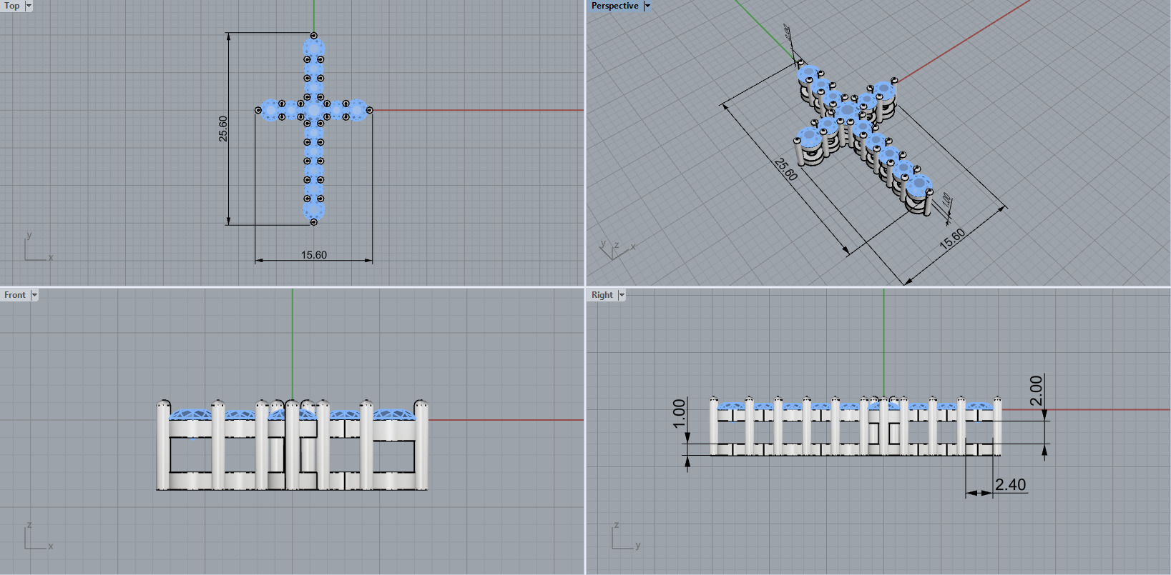Select the 2.00 dimension in Right view
Viewport: 1171px width, 575px height.
pos(1036,390)
